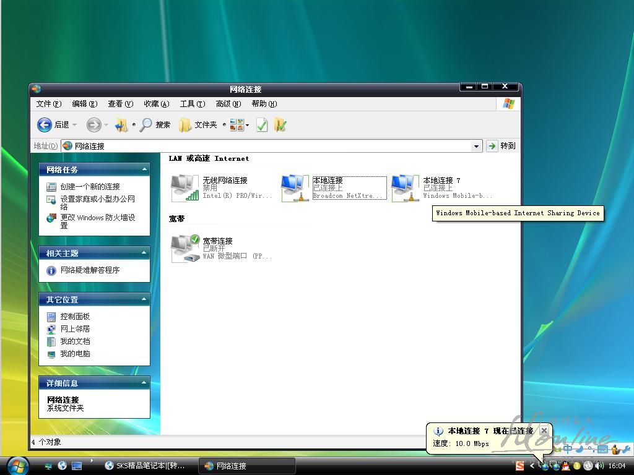Select the 宽带连接 broadband connection icon
The image size is (634, 475).
185,248
